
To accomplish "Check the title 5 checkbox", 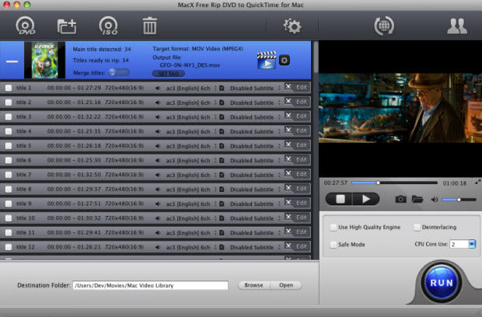I will 9,145.
